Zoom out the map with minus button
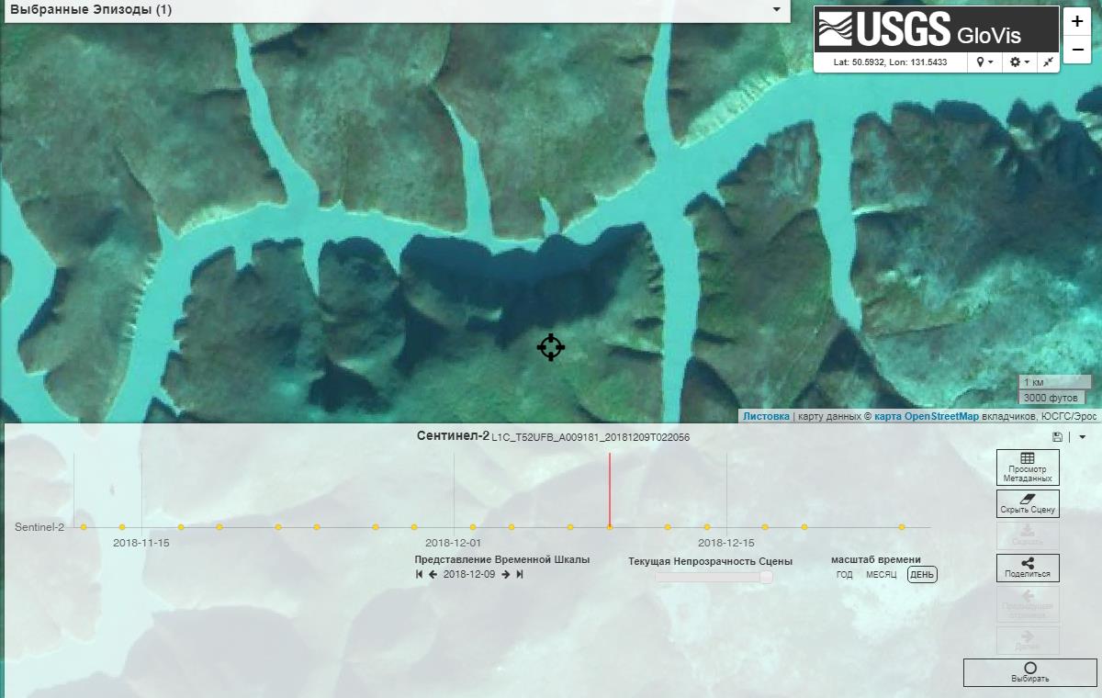Viewport: 1102px width, 698px height. coord(1077,49)
